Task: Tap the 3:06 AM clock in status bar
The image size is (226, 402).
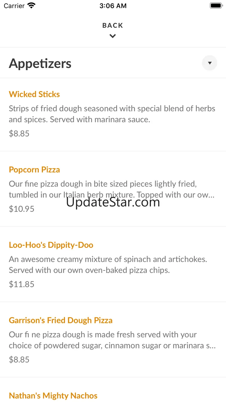Action: point(113,6)
